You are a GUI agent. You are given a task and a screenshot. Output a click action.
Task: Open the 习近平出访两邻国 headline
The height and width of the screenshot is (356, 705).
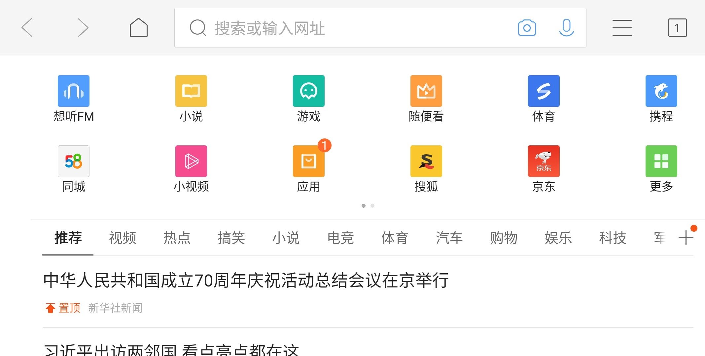(171, 350)
